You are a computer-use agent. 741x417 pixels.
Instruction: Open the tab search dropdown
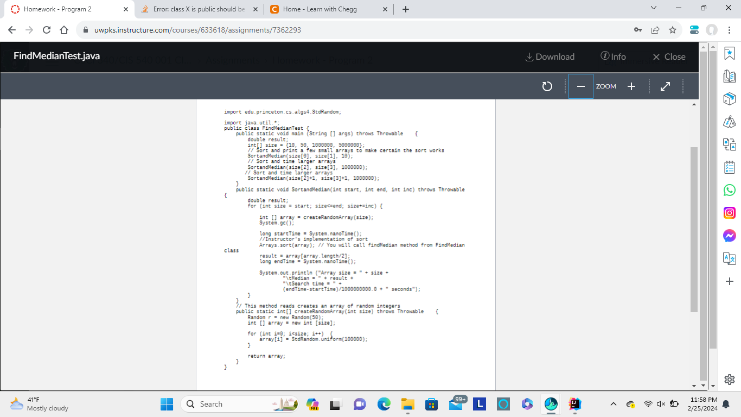coord(654,8)
